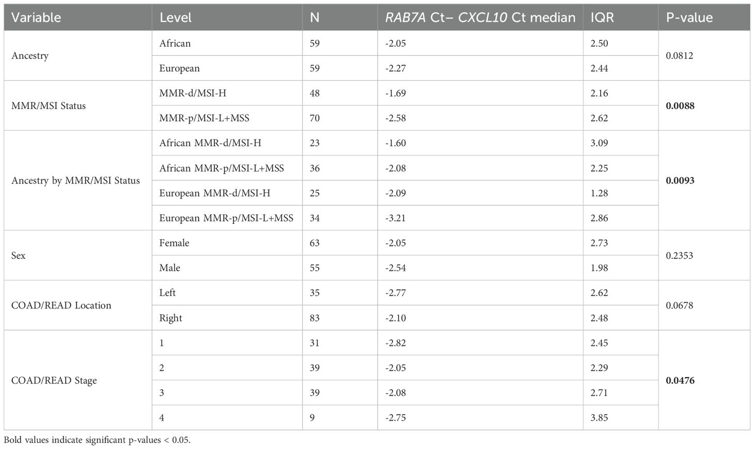
Task: Select the Female level cell
Action: (x=174, y=243)
